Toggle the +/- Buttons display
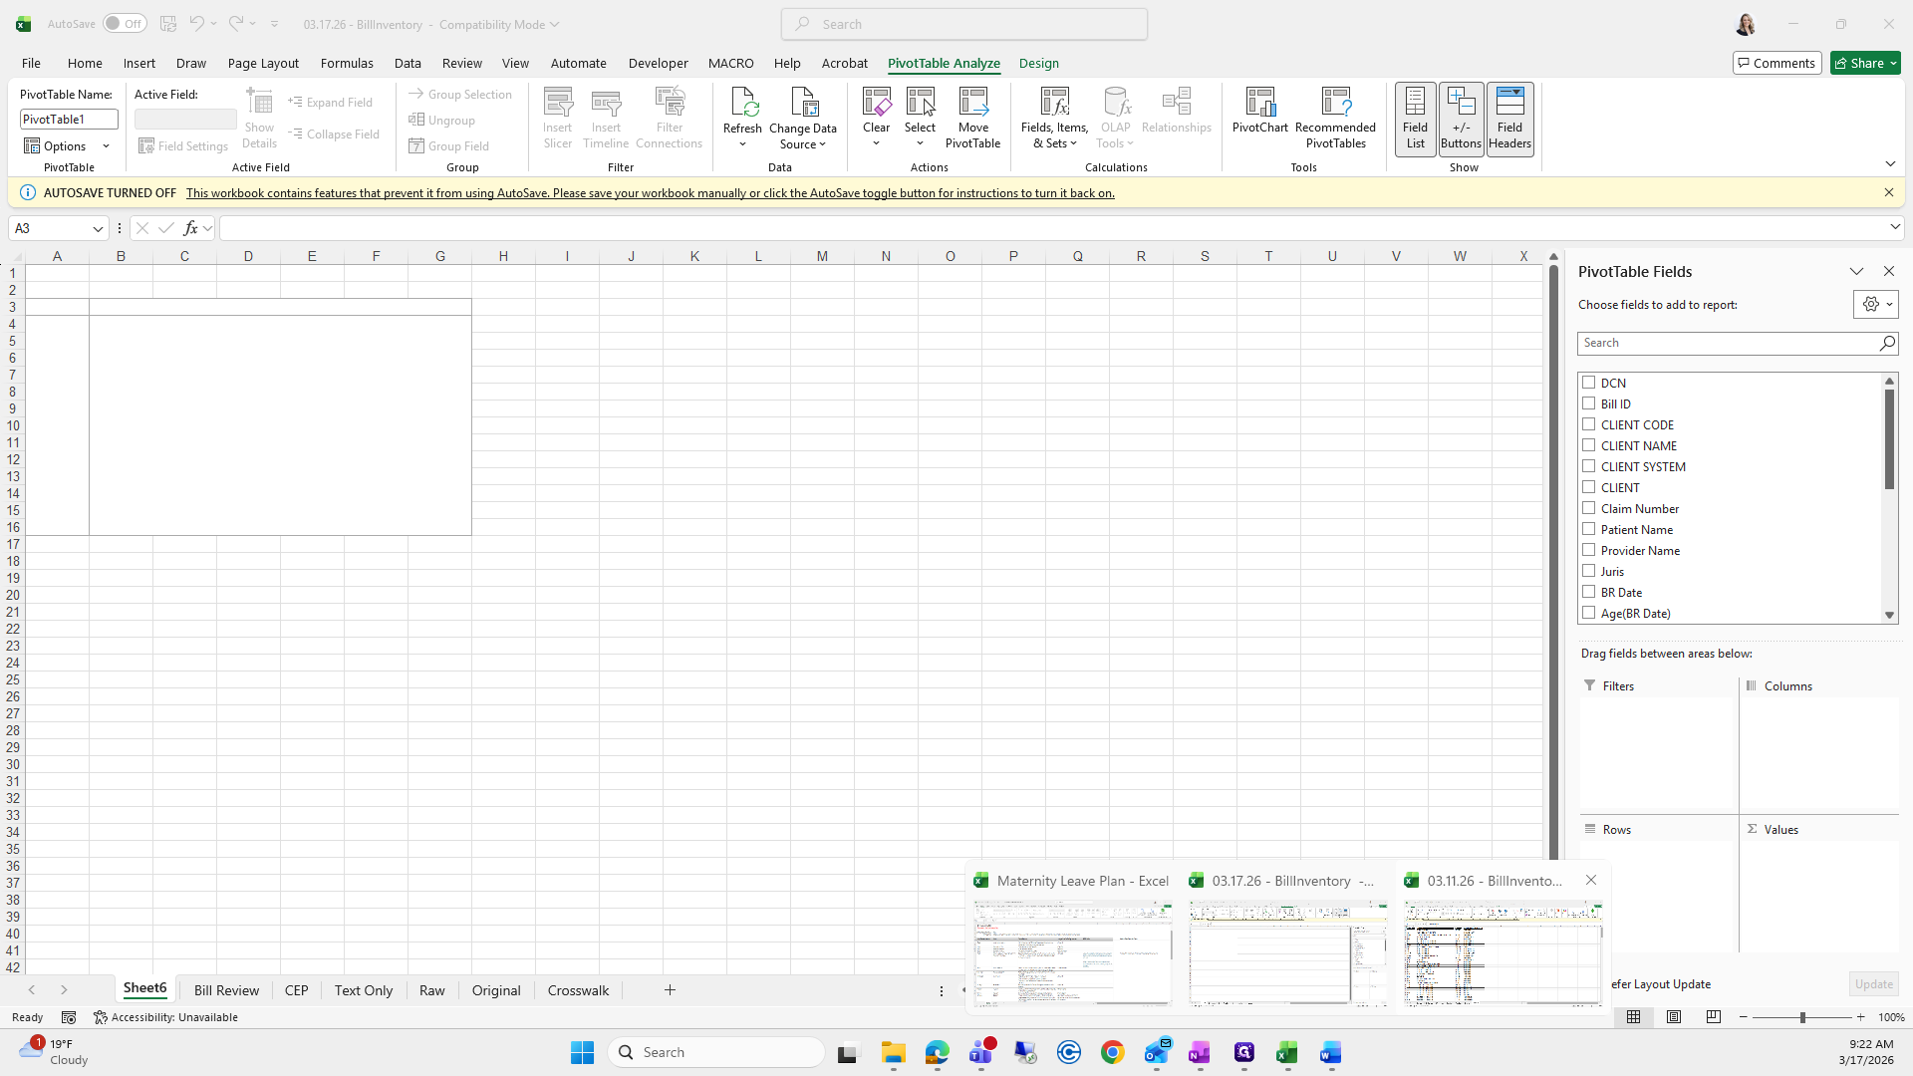Screen dimensions: 1913x1076 pyautogui.click(x=1461, y=118)
